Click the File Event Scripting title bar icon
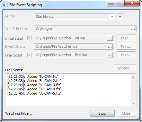Image resolution: width=142 pixels, height=122 pixels. pos(5,5)
